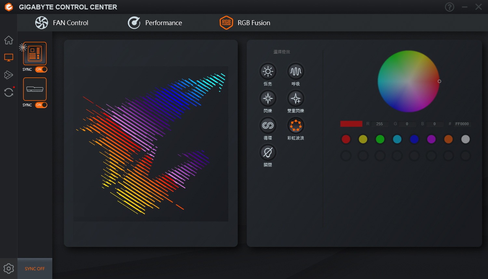Choose the 閃爍 flash light effect
488x279 pixels.
pos(268,98)
